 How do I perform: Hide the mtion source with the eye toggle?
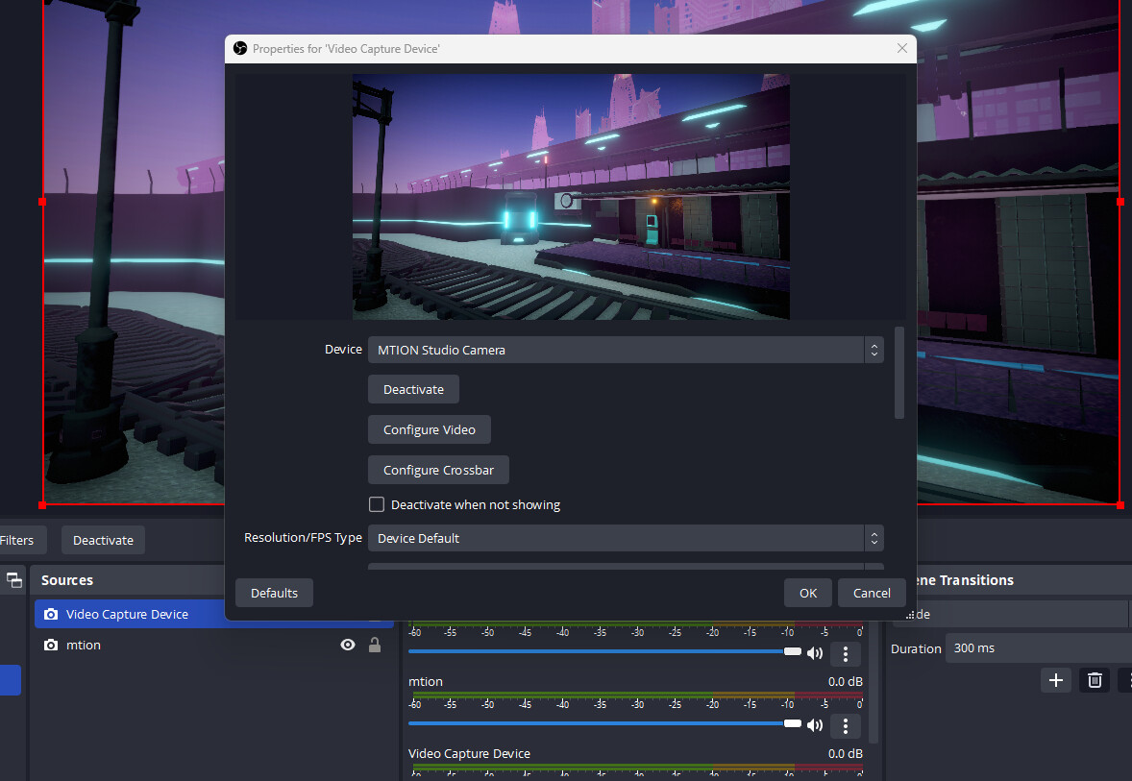[347, 645]
